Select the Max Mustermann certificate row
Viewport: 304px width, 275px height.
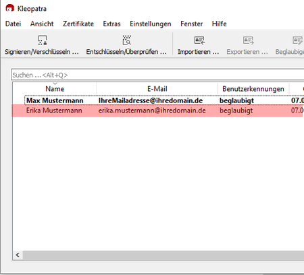(x=158, y=100)
